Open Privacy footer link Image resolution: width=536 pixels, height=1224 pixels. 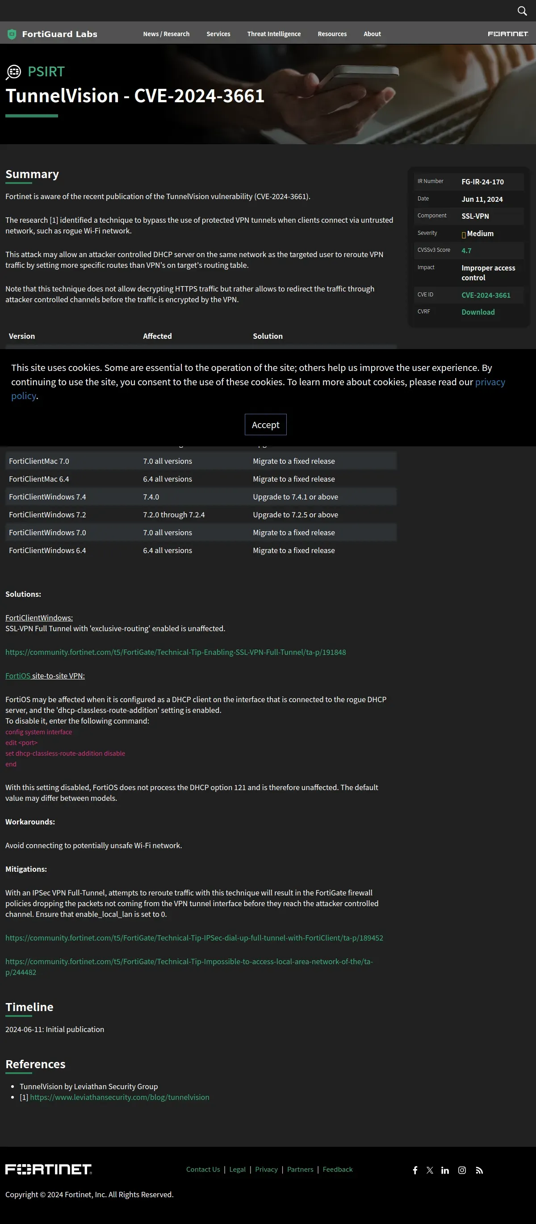(x=266, y=1170)
